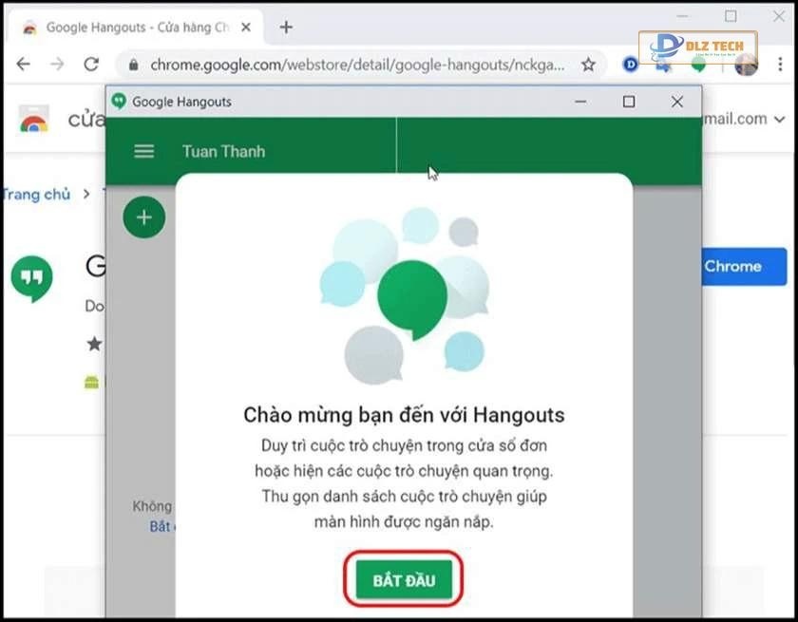Click the Hangouts app icon on store page
Viewport: 798px width, 622px height.
(x=32, y=278)
